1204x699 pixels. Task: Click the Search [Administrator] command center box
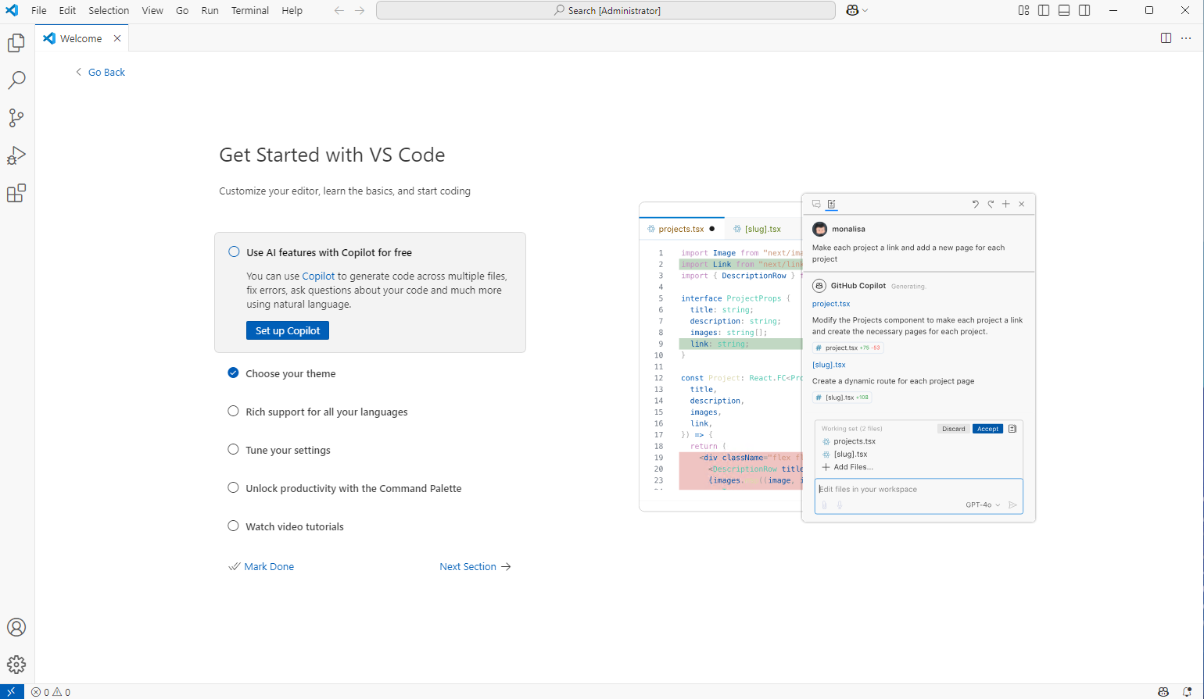[606, 10]
